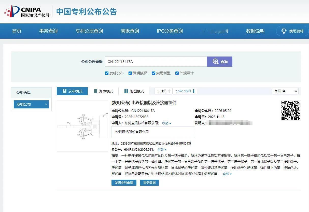Expand the full 摘要 via 全部
This screenshot has height=212, width=309.
(x=227, y=174)
